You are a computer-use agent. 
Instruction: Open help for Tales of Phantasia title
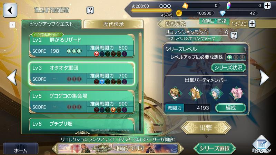click(90, 10)
